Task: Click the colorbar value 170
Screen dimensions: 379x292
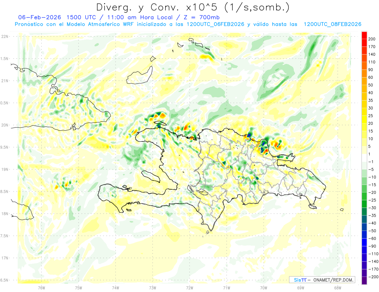Action: (372, 47)
